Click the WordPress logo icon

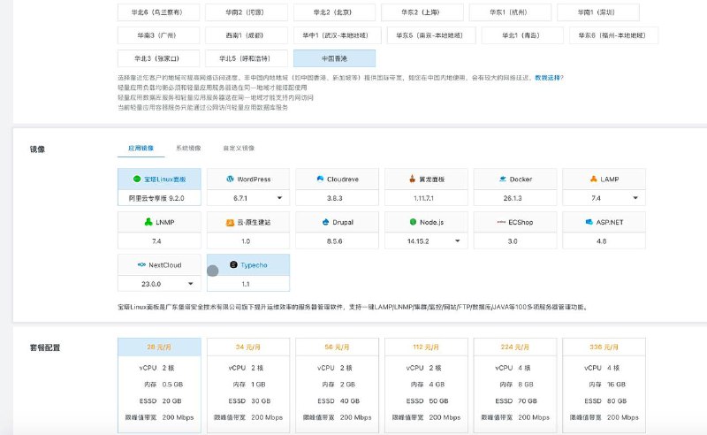(230, 179)
